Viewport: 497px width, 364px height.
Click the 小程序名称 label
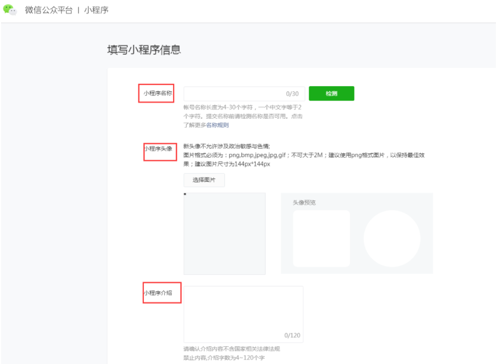click(x=158, y=93)
